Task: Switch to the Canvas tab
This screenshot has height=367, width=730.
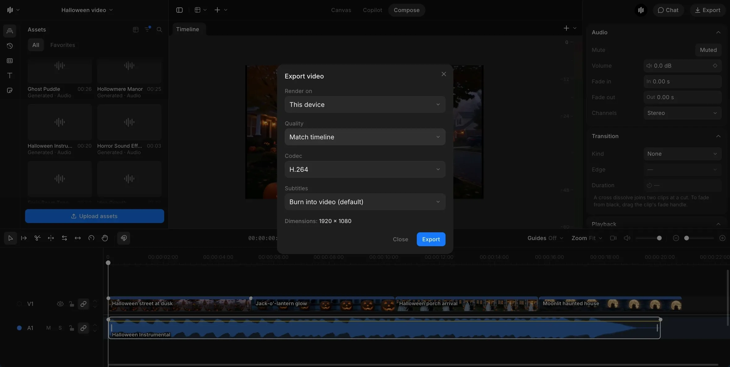Action: pos(341,10)
